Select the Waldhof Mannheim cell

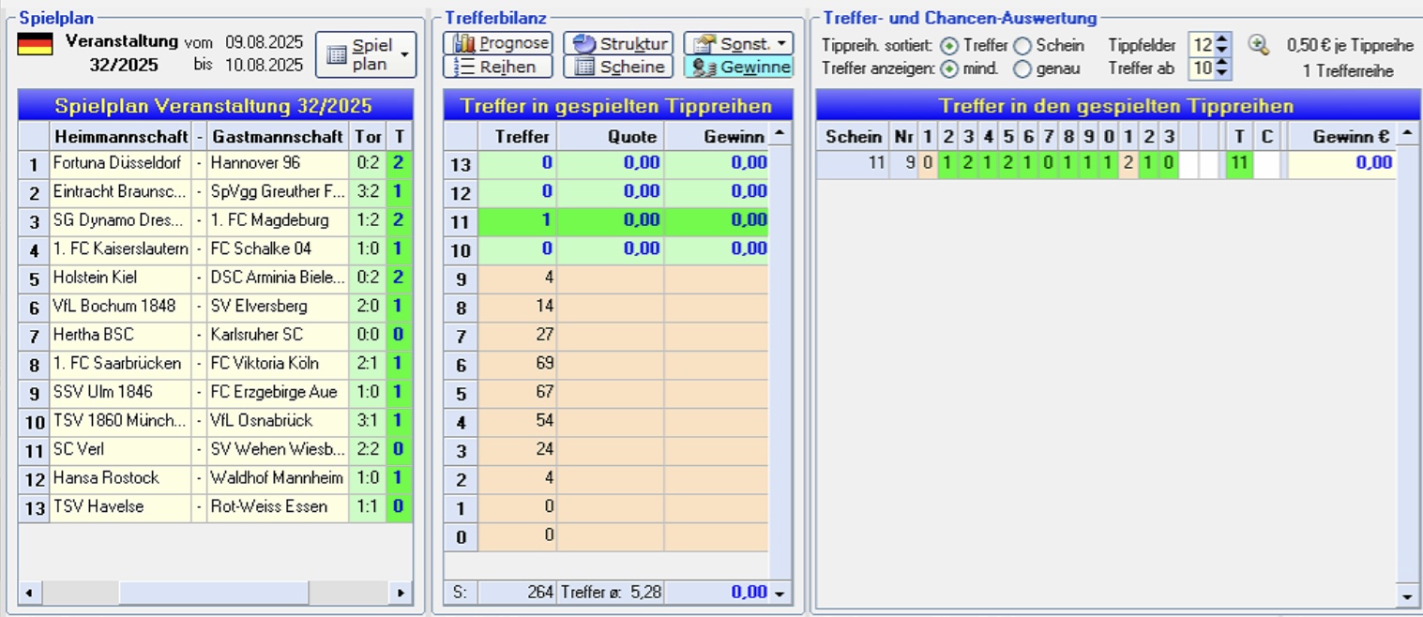click(x=278, y=478)
